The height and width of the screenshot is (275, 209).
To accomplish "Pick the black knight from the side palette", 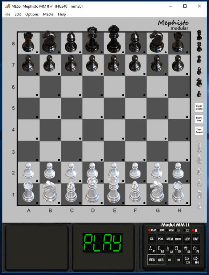I will click(x=199, y=82).
